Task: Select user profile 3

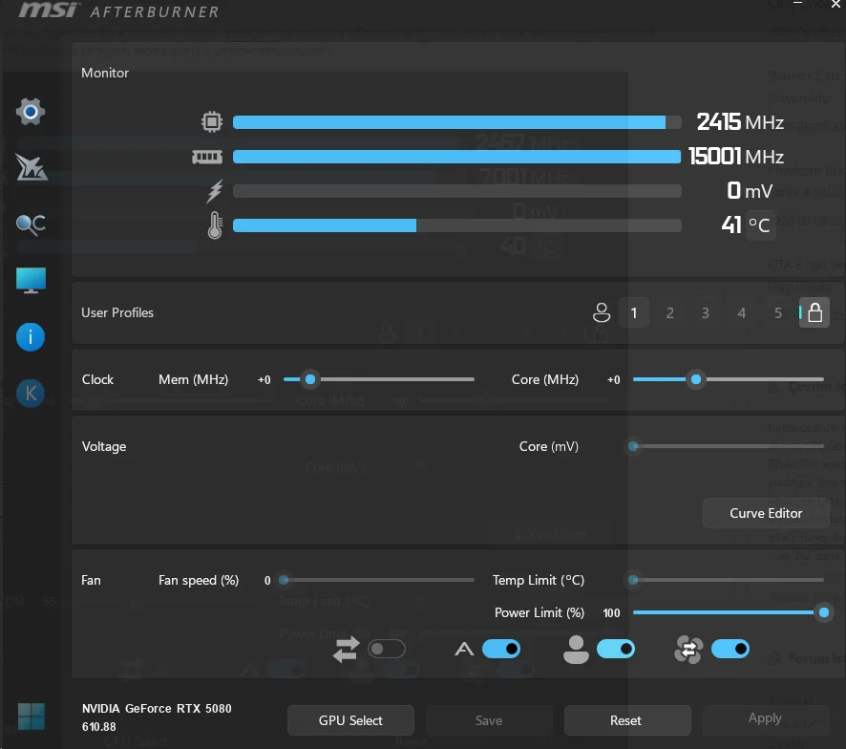Action: pos(706,312)
